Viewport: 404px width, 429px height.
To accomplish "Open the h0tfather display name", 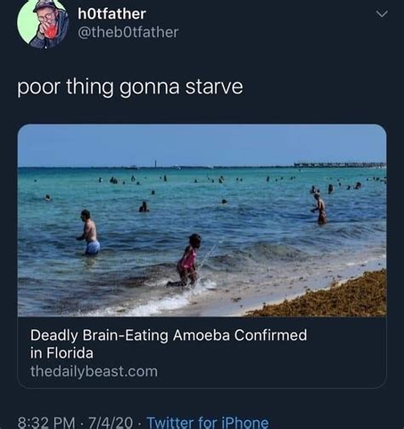I will tap(112, 14).
